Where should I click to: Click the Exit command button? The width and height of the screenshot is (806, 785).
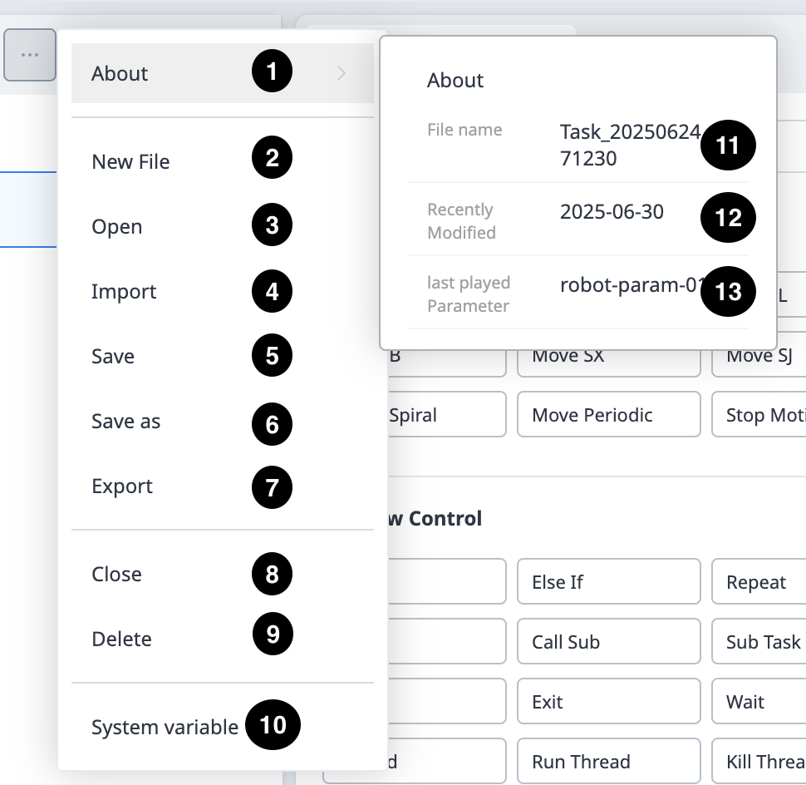point(608,702)
